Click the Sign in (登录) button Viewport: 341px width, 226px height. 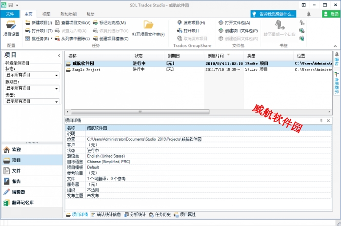pyautogui.click(x=331, y=14)
